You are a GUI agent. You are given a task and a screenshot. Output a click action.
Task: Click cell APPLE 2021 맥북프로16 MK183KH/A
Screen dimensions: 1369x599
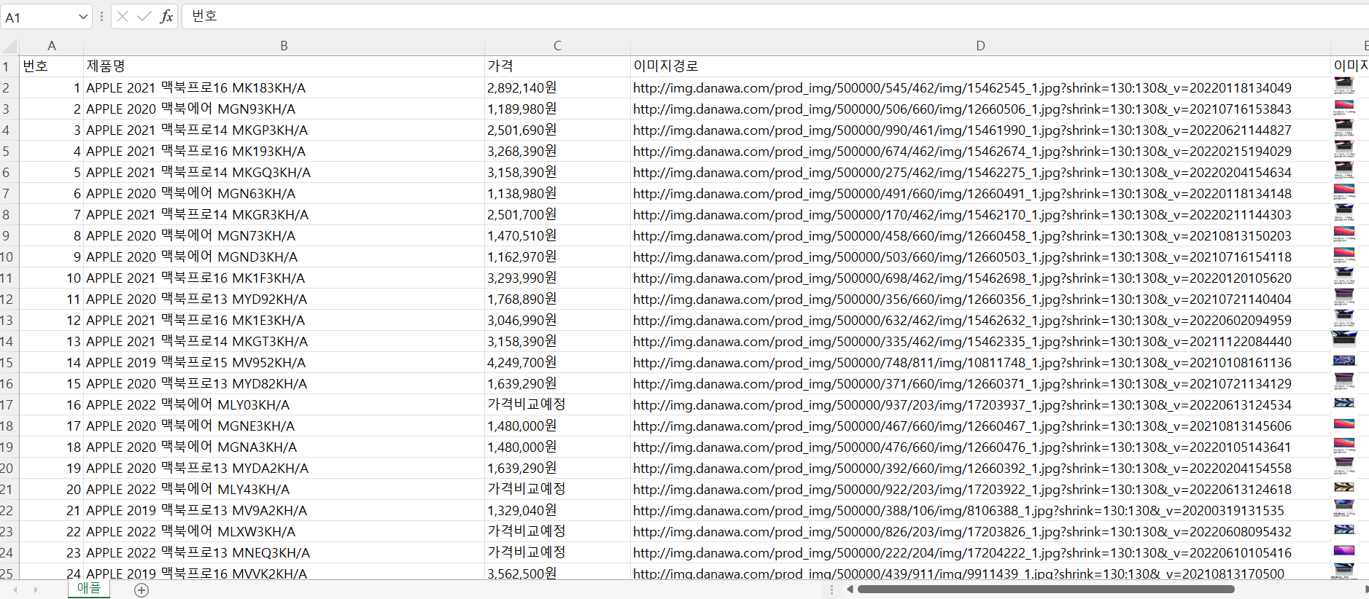coord(284,88)
